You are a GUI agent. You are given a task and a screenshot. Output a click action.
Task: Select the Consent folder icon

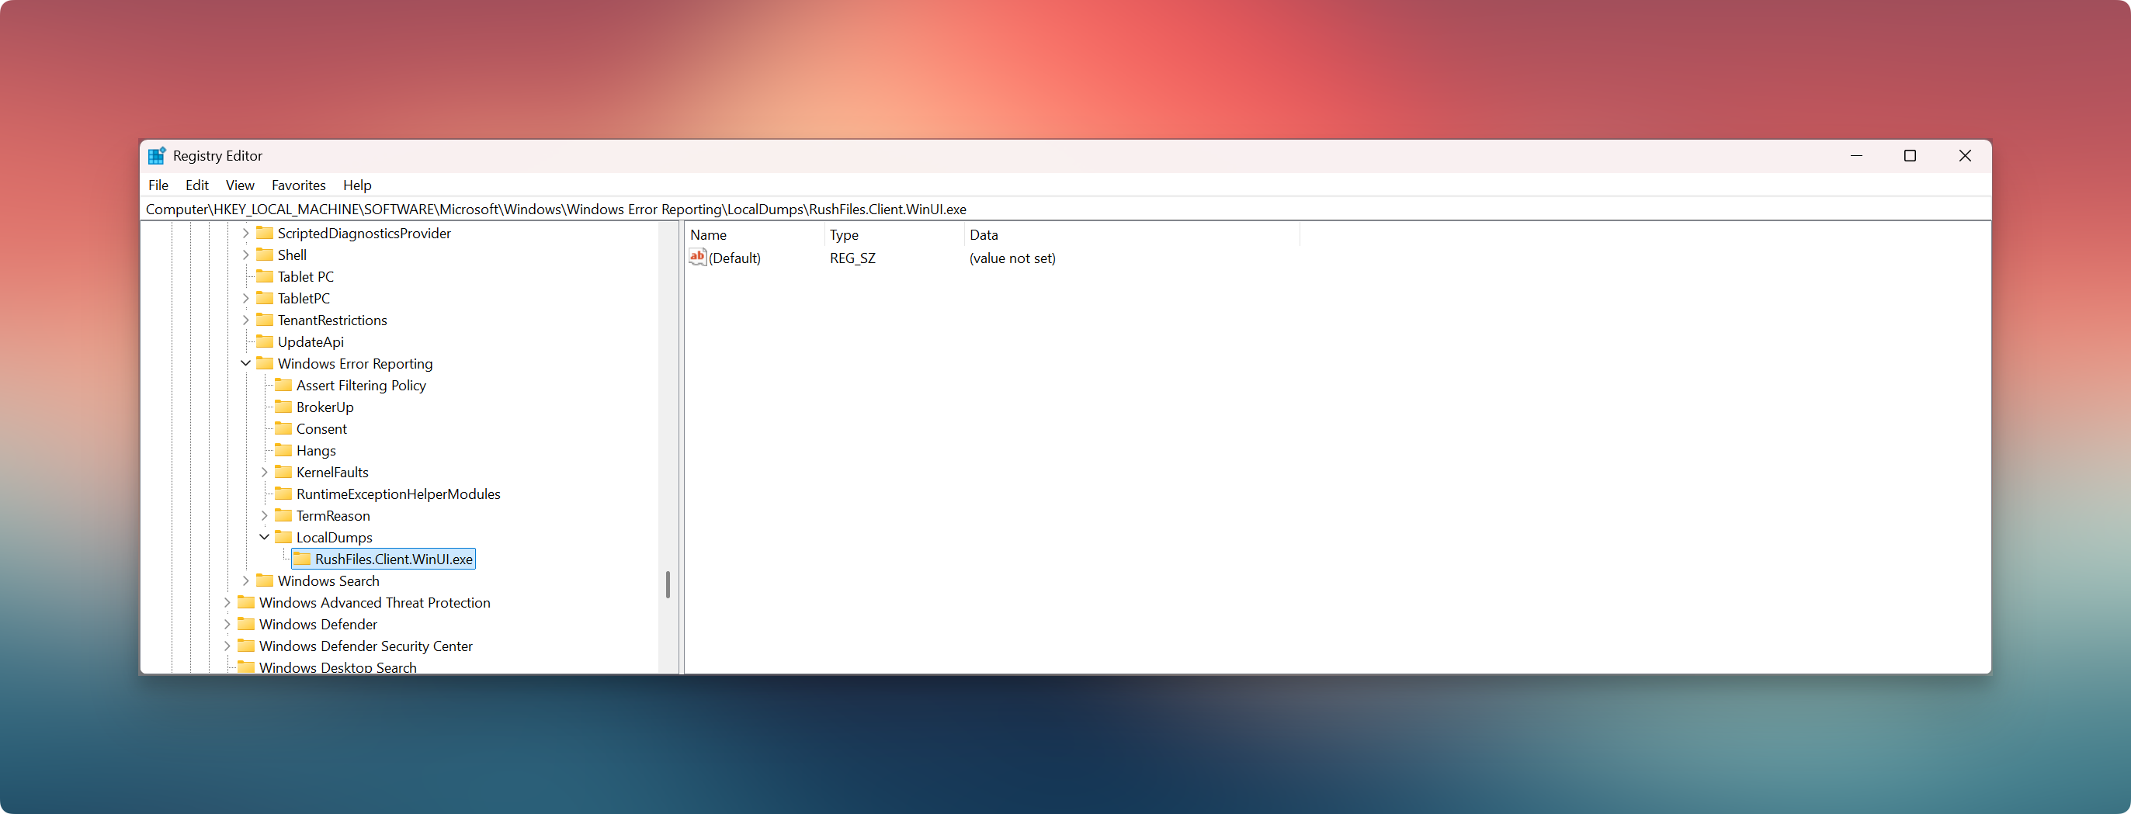[284, 428]
